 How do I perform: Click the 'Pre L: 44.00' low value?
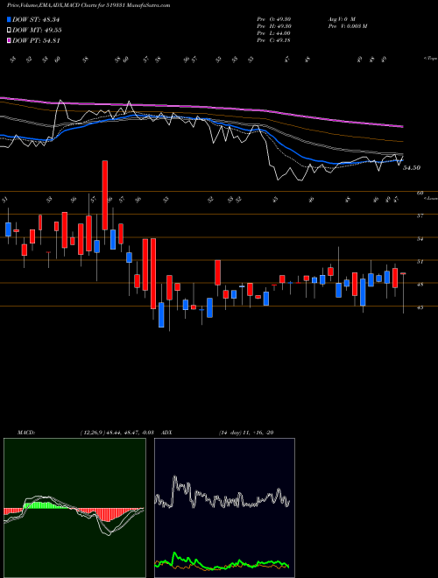(x=273, y=33)
